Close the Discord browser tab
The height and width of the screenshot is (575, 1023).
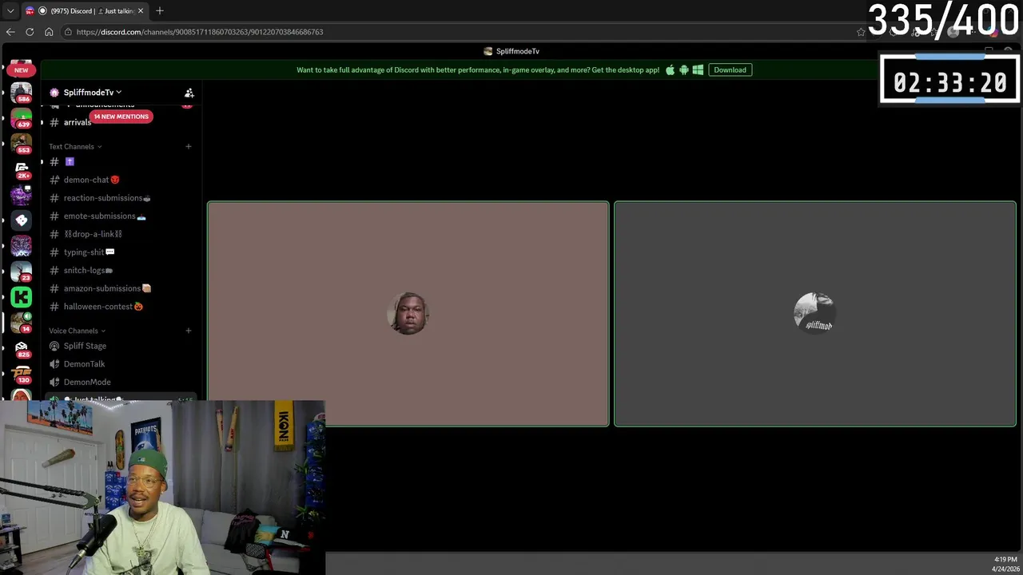(x=141, y=11)
